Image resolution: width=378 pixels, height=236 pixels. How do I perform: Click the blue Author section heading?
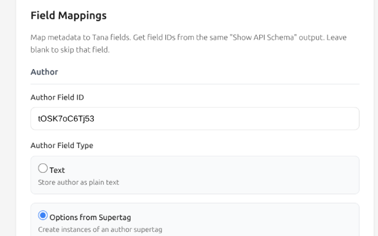pos(44,72)
